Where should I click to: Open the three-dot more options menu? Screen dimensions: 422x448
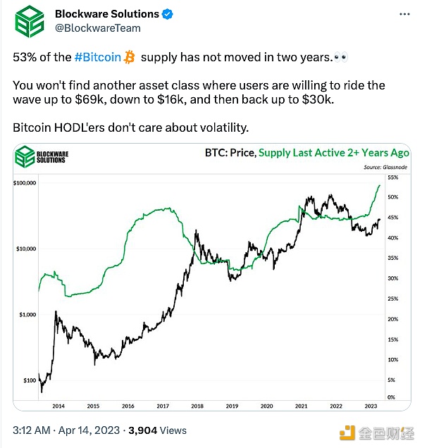404,14
